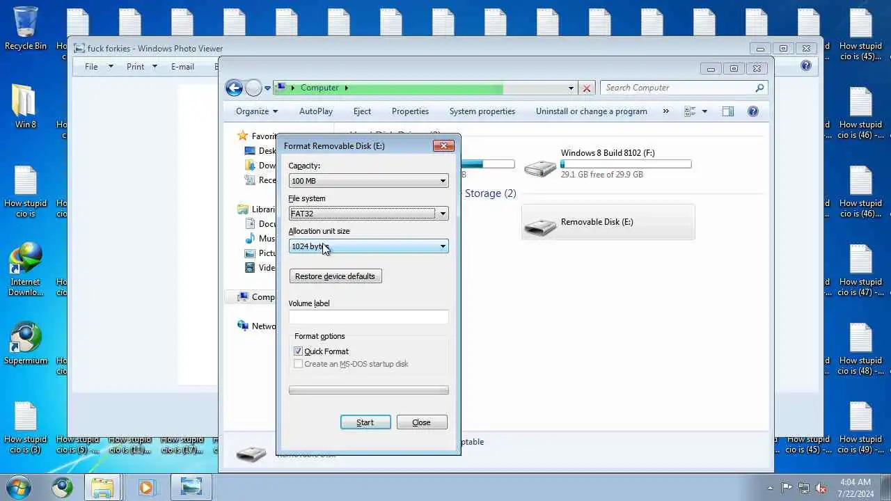This screenshot has height=501, width=891.
Task: Click the volume muted tray icon
Action: point(821,488)
